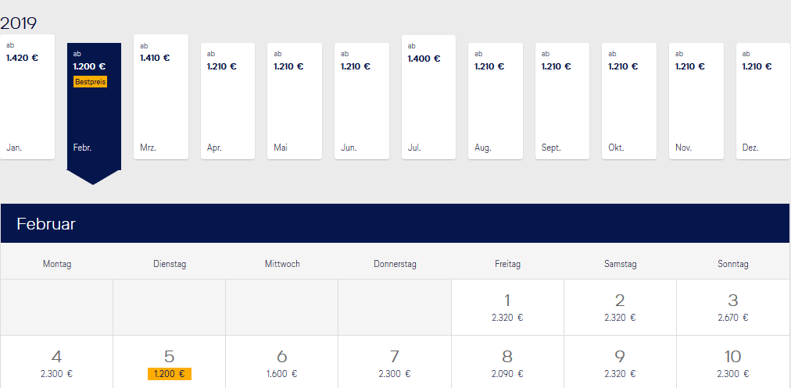This screenshot has width=791, height=388.
Task: Choose the Sept. month card
Action: pyautogui.click(x=563, y=101)
